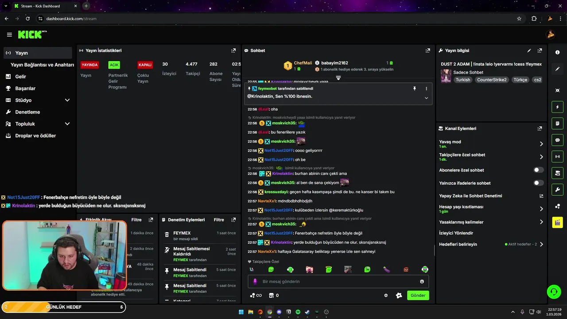
Task: Collapse the chat leaderboard handle
Action: (x=338, y=78)
